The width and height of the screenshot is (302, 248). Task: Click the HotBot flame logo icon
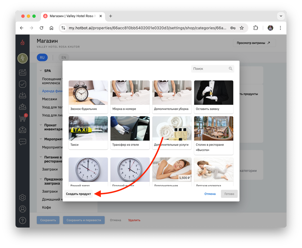point(22,42)
